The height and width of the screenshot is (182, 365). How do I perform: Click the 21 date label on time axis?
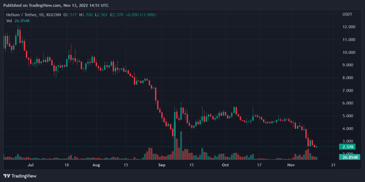pyautogui.click(x=333, y=165)
